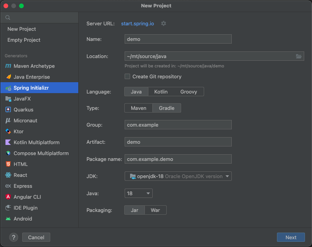Image resolution: width=312 pixels, height=247 pixels.
Task: Select Quarkus generator label
Action: click(x=23, y=109)
